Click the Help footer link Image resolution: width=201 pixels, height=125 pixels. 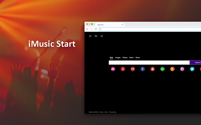click(101, 112)
